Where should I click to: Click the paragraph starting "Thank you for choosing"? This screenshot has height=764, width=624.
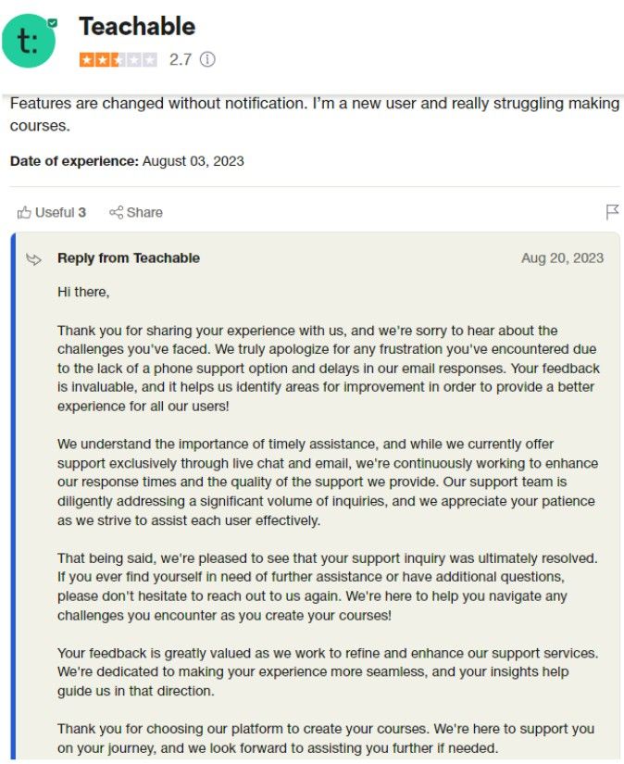325,737
